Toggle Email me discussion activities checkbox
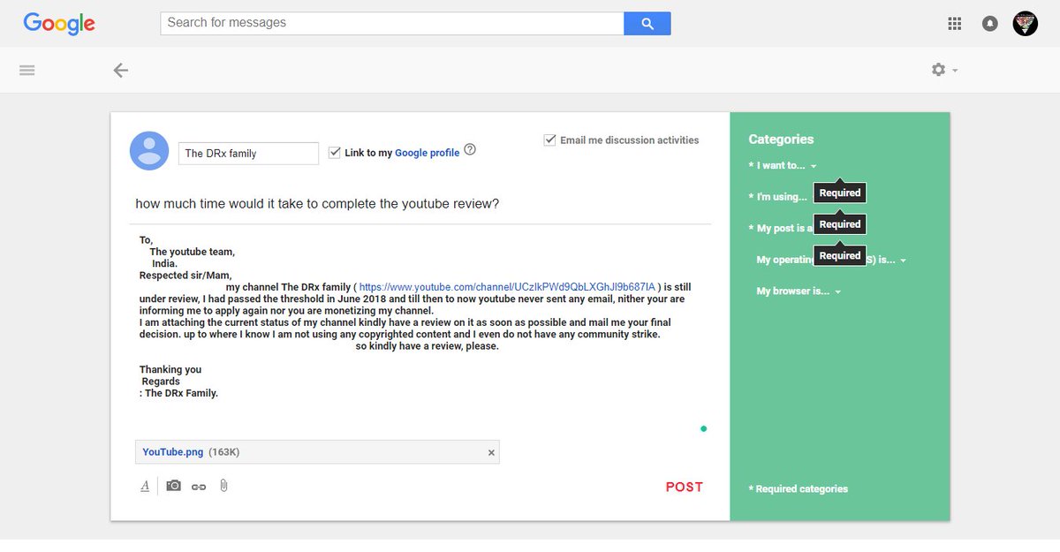The width and height of the screenshot is (1060, 552). point(550,140)
